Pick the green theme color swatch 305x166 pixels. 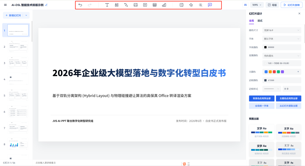(x=278, y=72)
